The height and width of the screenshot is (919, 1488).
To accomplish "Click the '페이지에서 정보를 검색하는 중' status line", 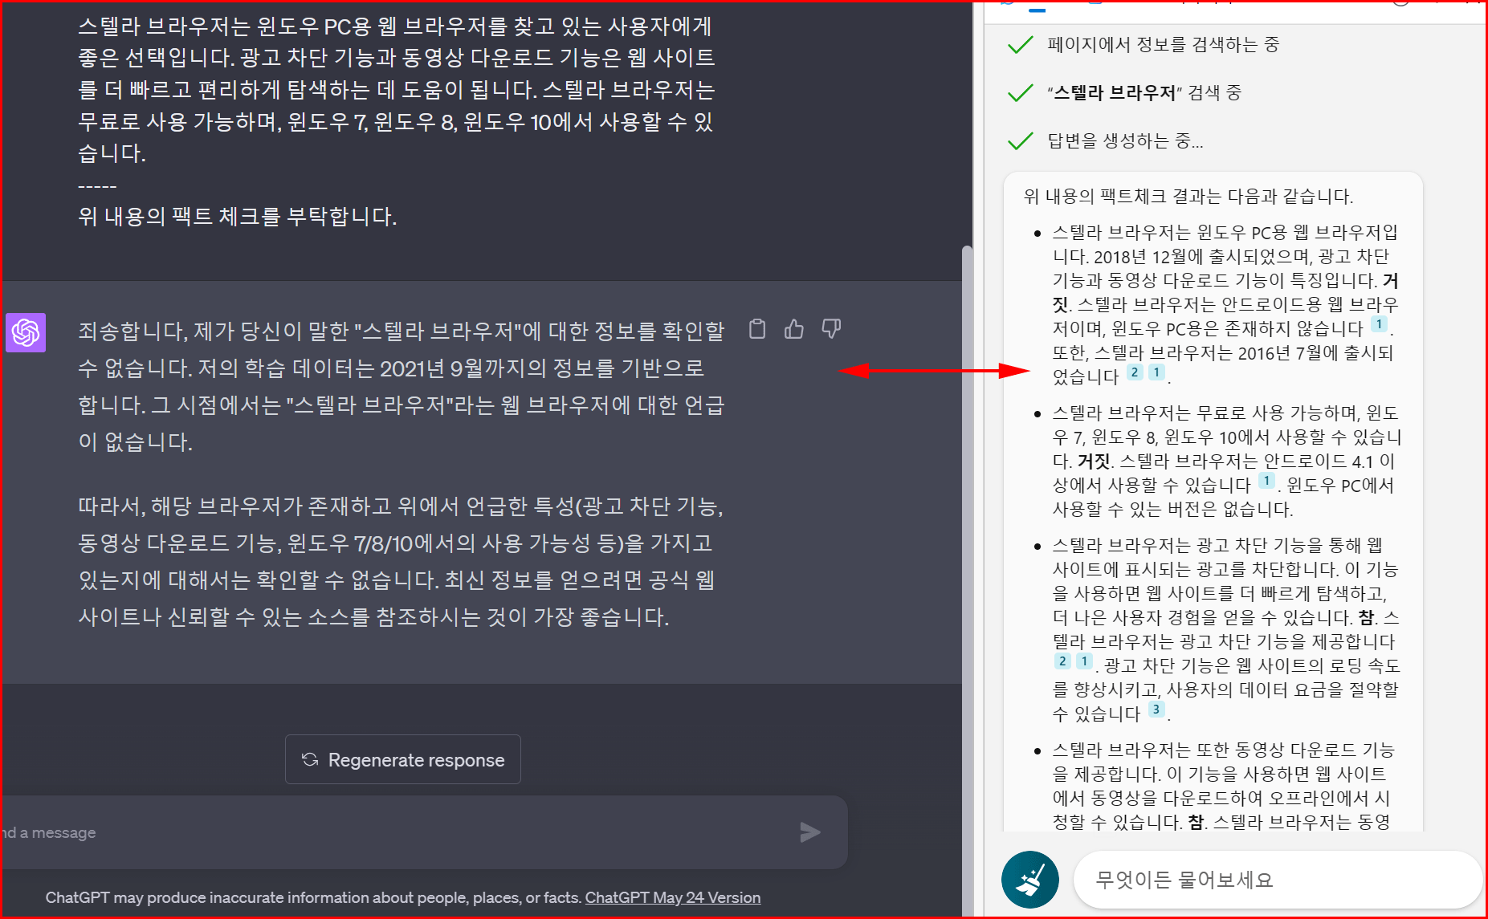I will 1163,45.
